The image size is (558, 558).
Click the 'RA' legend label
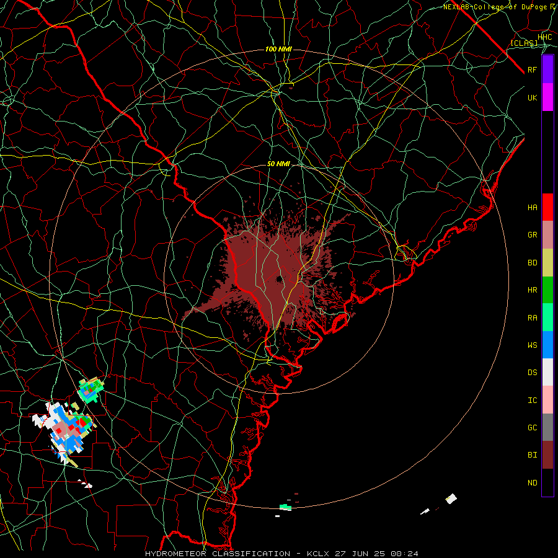(532, 318)
